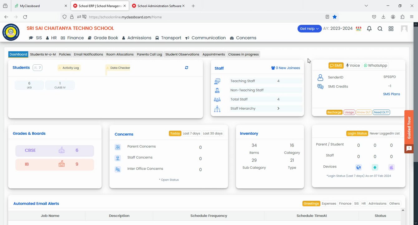Bookmark star icon in address bar
Screen dimensions: 418x225
coord(335,17)
